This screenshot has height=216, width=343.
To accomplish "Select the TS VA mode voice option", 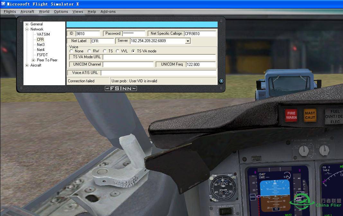I will [133, 51].
